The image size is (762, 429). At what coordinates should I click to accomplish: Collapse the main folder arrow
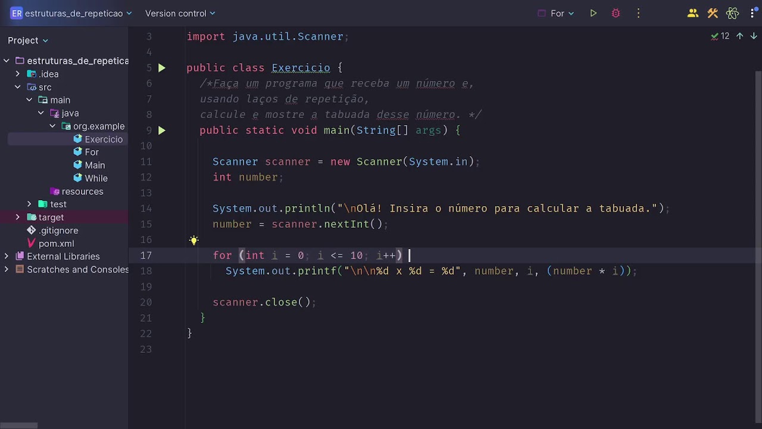tap(29, 100)
